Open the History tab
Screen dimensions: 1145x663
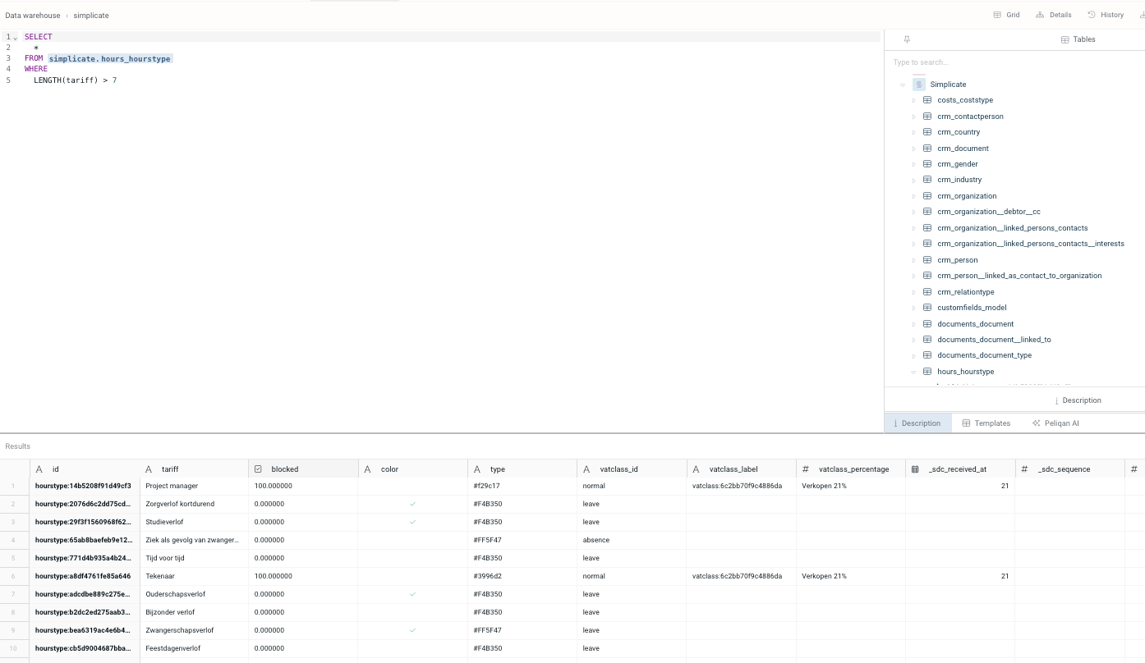tap(1106, 15)
